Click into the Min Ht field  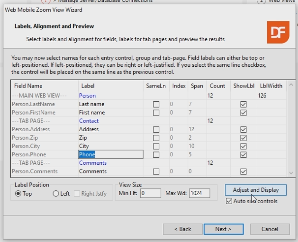(151, 193)
